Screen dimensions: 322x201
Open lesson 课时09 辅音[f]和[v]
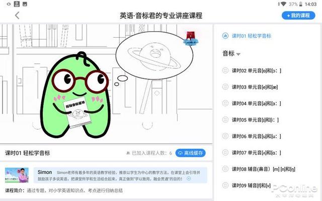click(251, 185)
